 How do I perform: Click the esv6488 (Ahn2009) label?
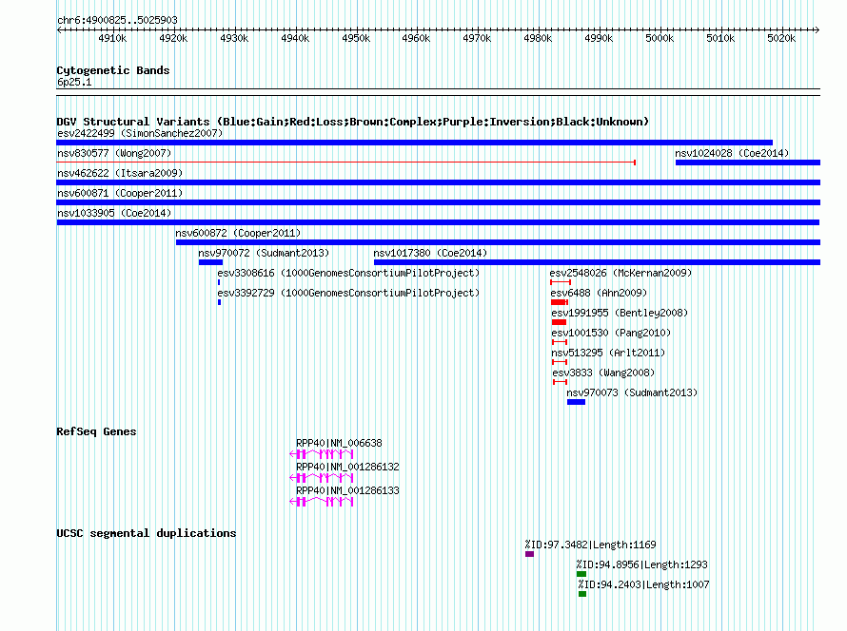[x=599, y=293]
